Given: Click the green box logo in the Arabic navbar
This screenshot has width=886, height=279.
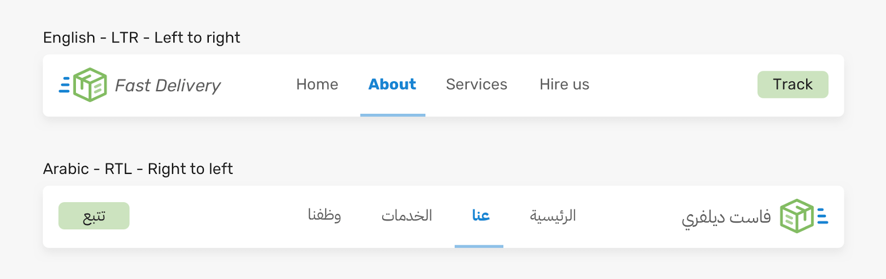Looking at the screenshot, I should pos(796,216).
